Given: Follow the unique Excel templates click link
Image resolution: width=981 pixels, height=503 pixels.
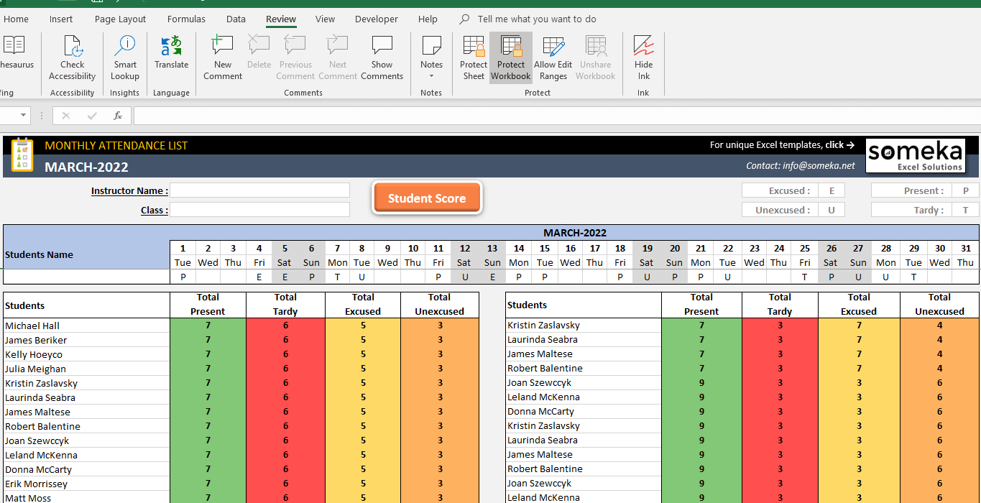Looking at the screenshot, I should [x=783, y=144].
